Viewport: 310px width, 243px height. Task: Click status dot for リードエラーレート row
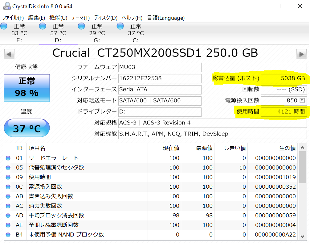(x=8, y=158)
